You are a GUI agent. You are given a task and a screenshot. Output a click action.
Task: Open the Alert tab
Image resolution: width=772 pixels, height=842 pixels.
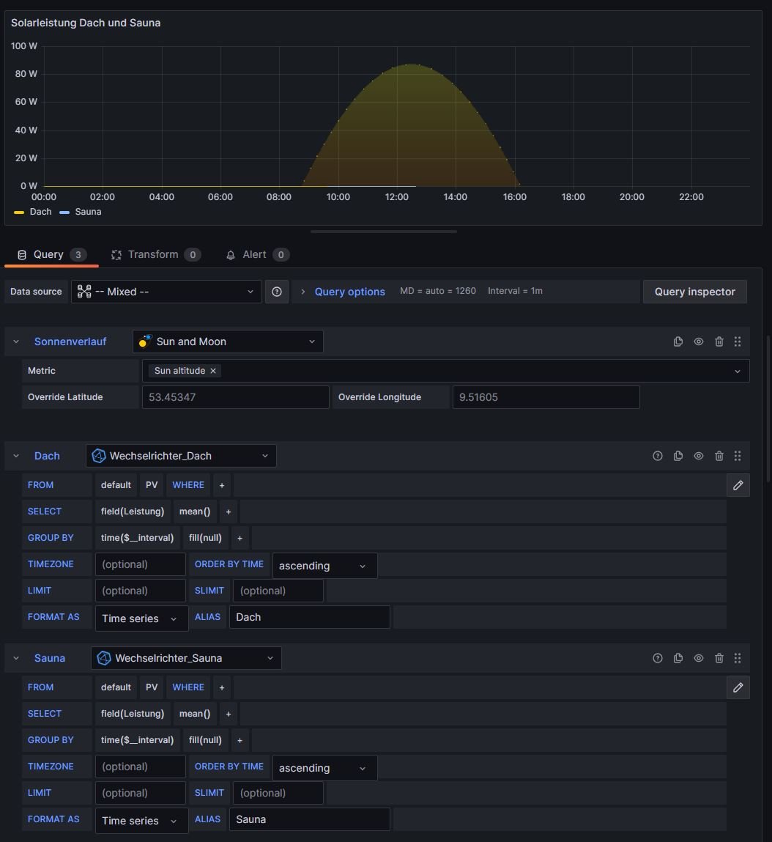coord(256,254)
